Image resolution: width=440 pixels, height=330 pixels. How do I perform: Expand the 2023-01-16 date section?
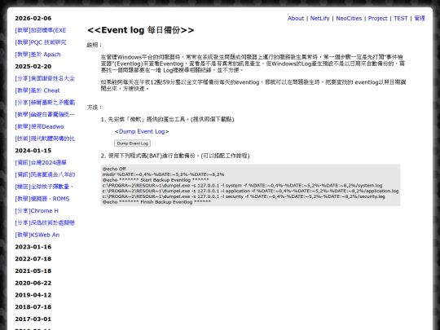[x=33, y=247]
